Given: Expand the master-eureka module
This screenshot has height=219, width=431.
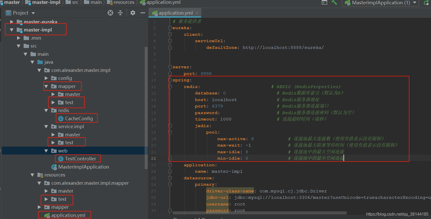Looking at the screenshot, I should click(x=12, y=22).
